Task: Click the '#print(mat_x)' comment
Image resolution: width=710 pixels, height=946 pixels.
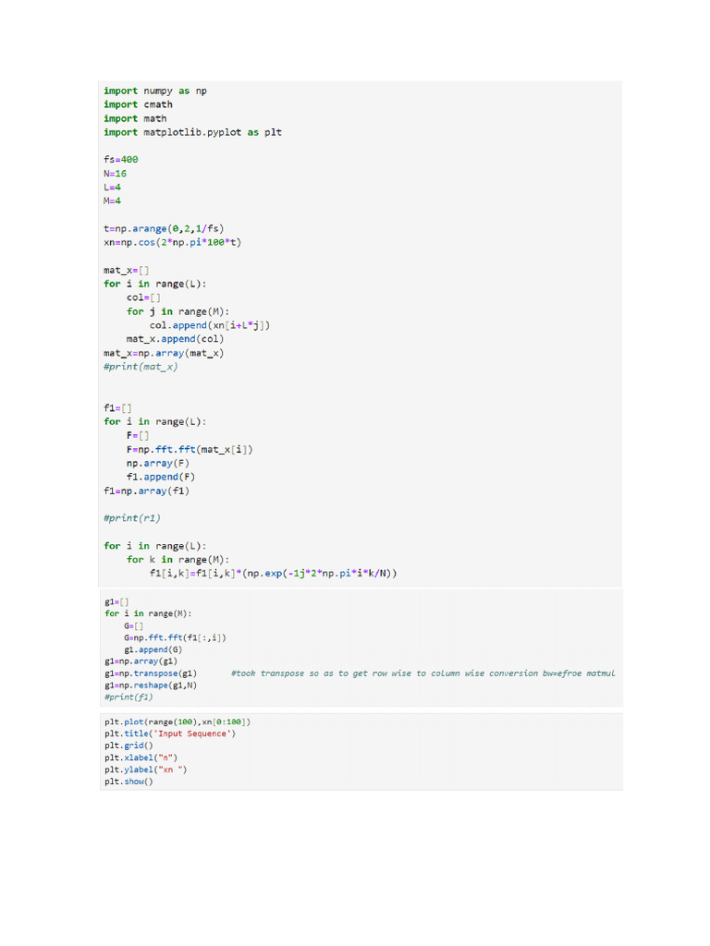Action: 141,367
